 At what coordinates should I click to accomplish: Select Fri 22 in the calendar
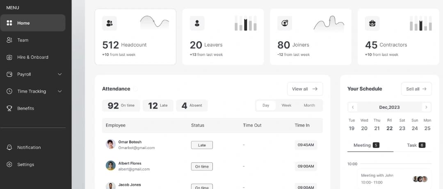(390, 125)
